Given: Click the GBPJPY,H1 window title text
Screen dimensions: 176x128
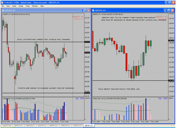Looking at the screenshot, I should click(x=100, y=10).
